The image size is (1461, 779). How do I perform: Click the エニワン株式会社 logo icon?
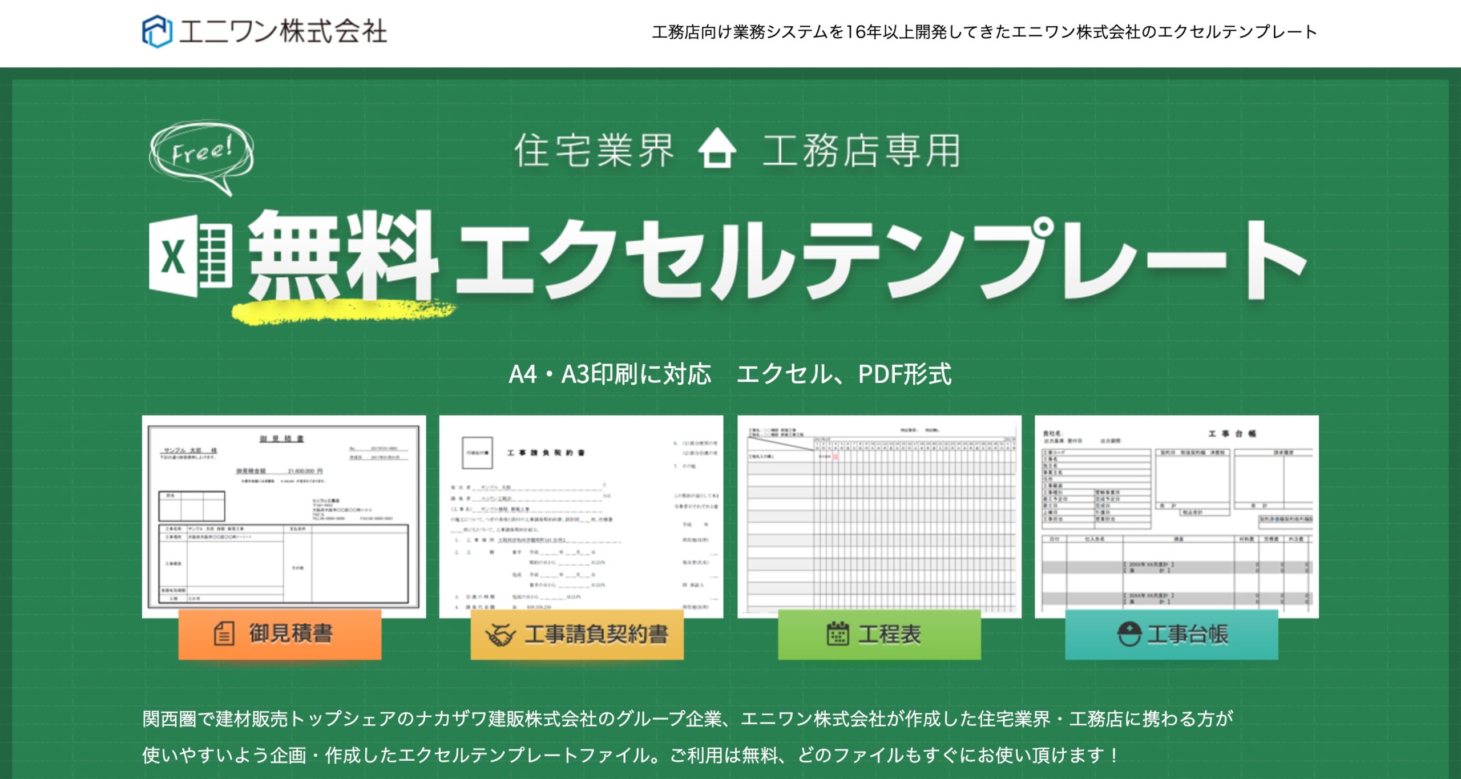coord(157,31)
